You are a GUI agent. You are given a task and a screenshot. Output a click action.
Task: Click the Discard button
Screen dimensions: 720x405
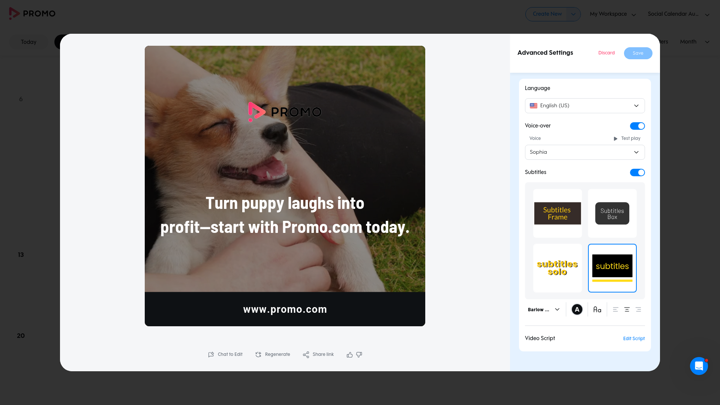(x=606, y=53)
